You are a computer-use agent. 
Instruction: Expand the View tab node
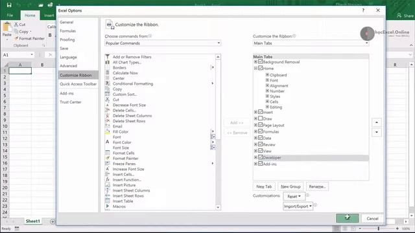click(x=255, y=151)
